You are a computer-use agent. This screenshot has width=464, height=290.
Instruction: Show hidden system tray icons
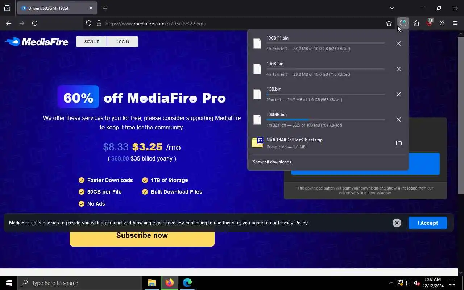391,283
